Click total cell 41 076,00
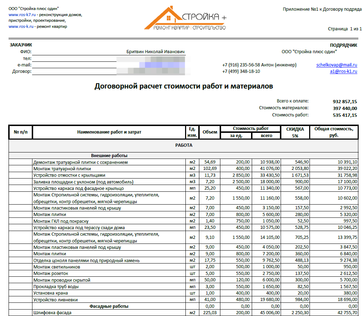363x316 pixels. (266, 169)
